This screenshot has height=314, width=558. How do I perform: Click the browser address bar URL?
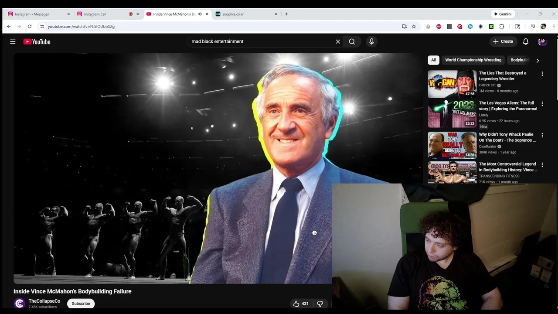81,26
